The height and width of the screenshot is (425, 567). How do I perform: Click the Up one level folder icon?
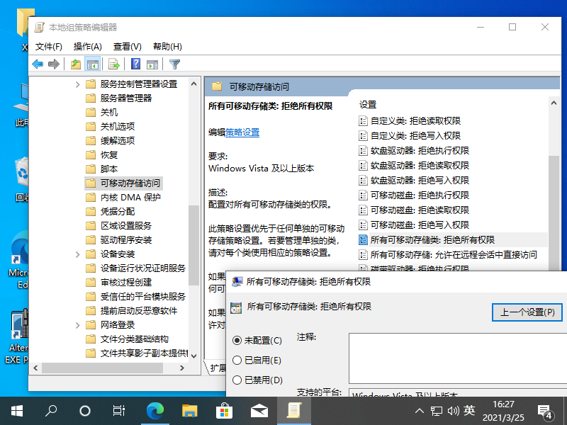point(74,64)
